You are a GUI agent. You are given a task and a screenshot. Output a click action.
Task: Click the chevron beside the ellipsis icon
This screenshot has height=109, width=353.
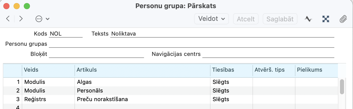pyautogui.click(x=48, y=19)
